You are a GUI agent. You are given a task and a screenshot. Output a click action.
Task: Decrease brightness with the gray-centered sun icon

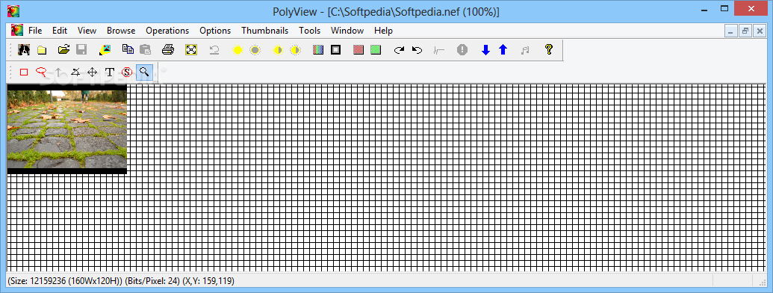255,50
